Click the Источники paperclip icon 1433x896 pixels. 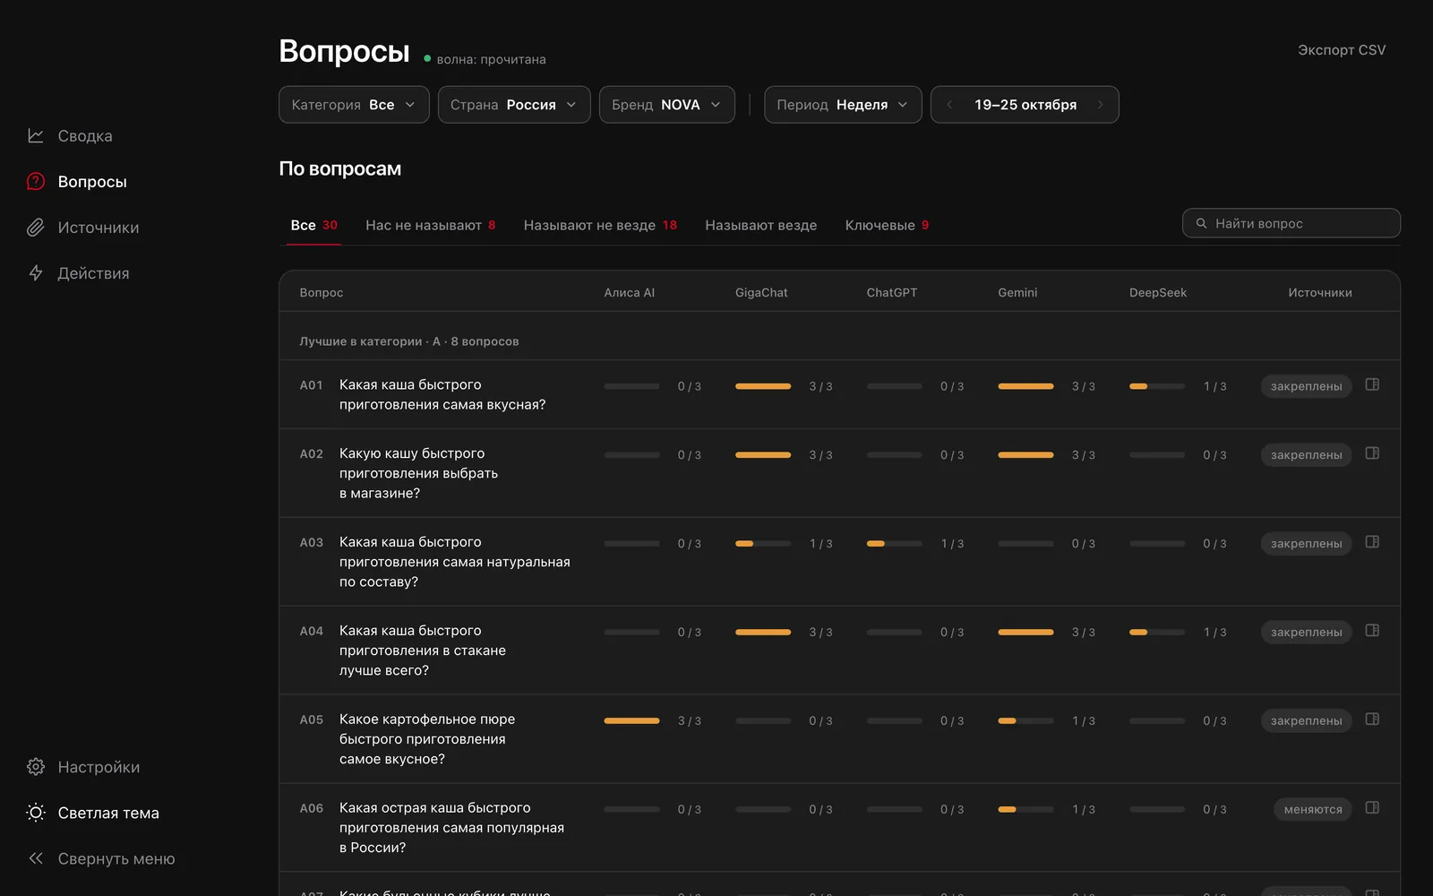36,228
